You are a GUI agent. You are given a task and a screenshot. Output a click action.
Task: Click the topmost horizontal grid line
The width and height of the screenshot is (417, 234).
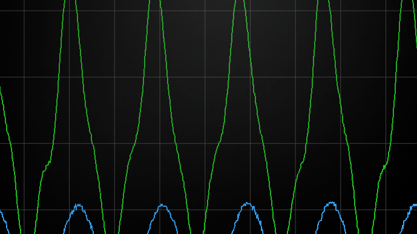pos(208,11)
